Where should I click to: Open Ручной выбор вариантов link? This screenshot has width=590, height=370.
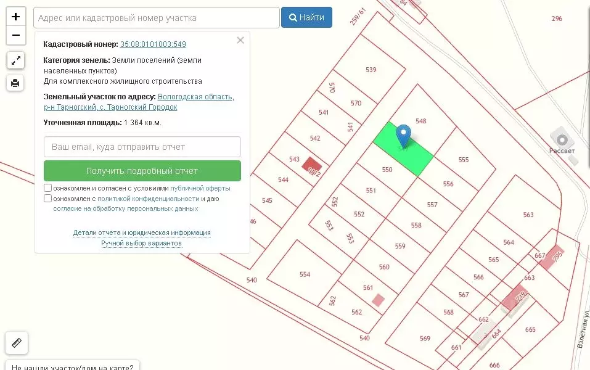(x=141, y=243)
